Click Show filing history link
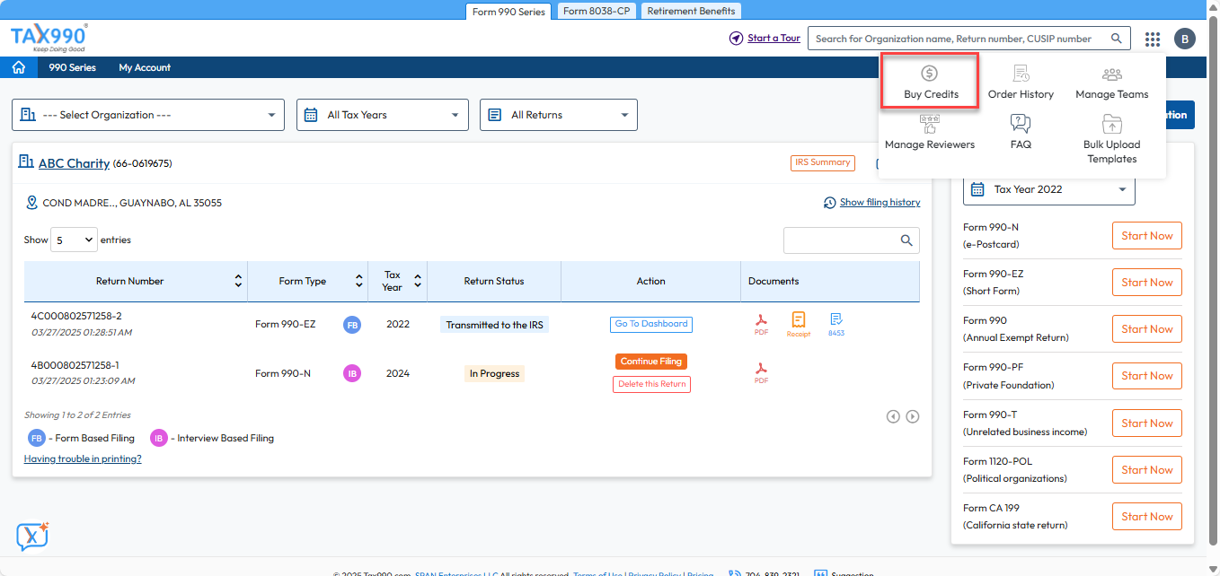The height and width of the screenshot is (576, 1220). (880, 203)
